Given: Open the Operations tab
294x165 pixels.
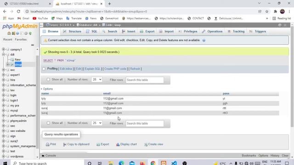Looking at the screenshot, I should [212, 32].
